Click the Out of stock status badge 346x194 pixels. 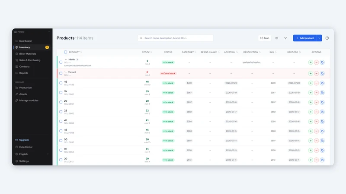[168, 73]
